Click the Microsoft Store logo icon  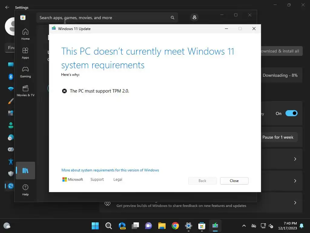pyautogui.click(x=23, y=17)
